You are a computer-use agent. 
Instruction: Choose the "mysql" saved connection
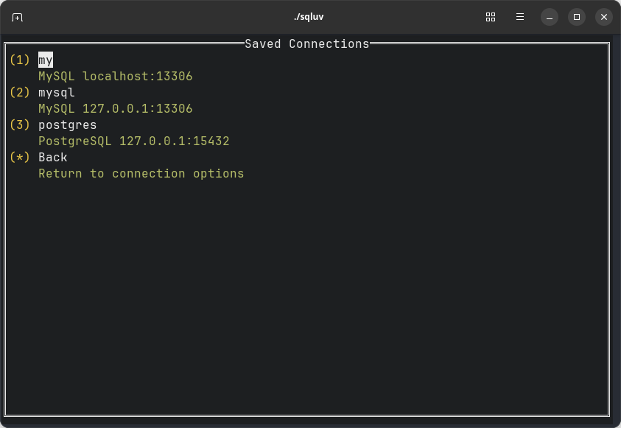[x=57, y=92]
